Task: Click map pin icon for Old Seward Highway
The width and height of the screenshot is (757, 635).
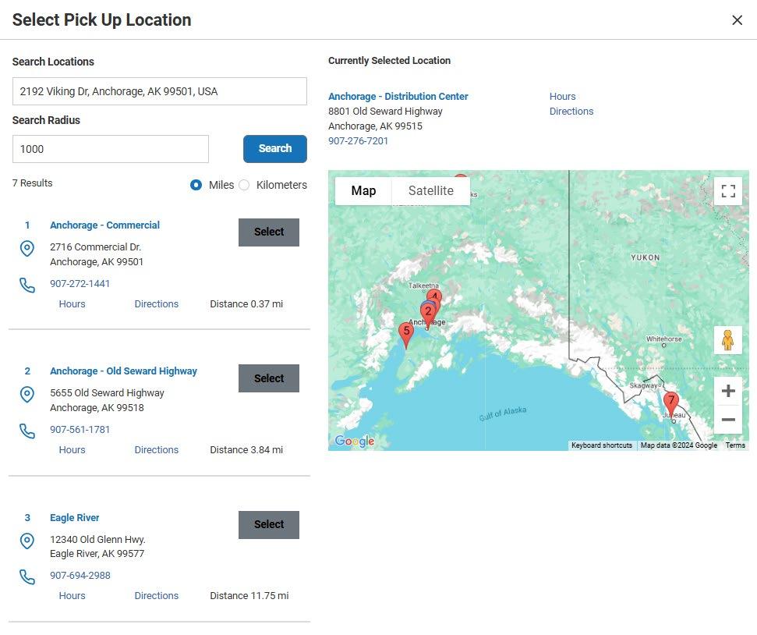Action: [27, 394]
